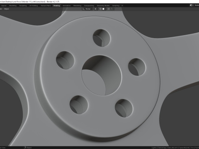The image size is (199, 149).
Task: Click the snap increment grid icon
Action: pyautogui.click(x=103, y=9)
